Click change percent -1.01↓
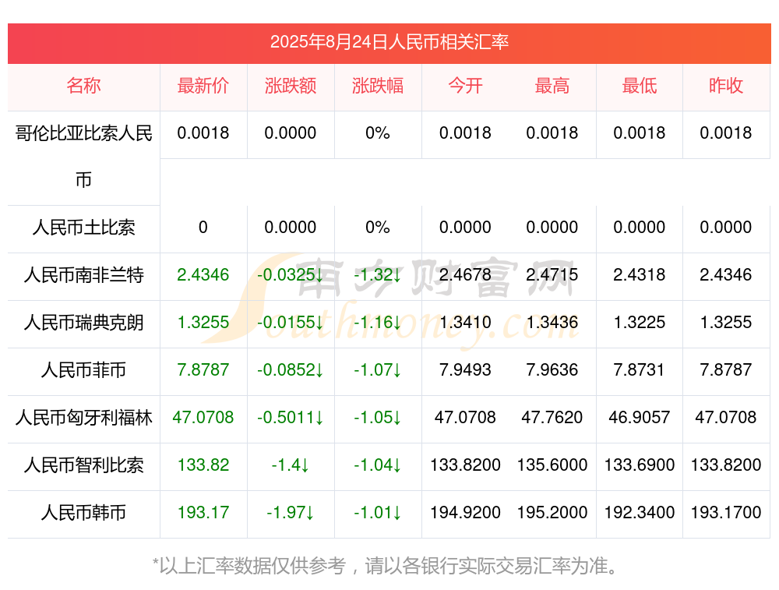779x590 pixels. (x=378, y=513)
